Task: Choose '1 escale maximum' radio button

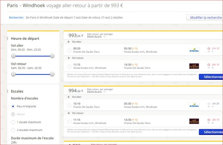Action: click(13, 122)
